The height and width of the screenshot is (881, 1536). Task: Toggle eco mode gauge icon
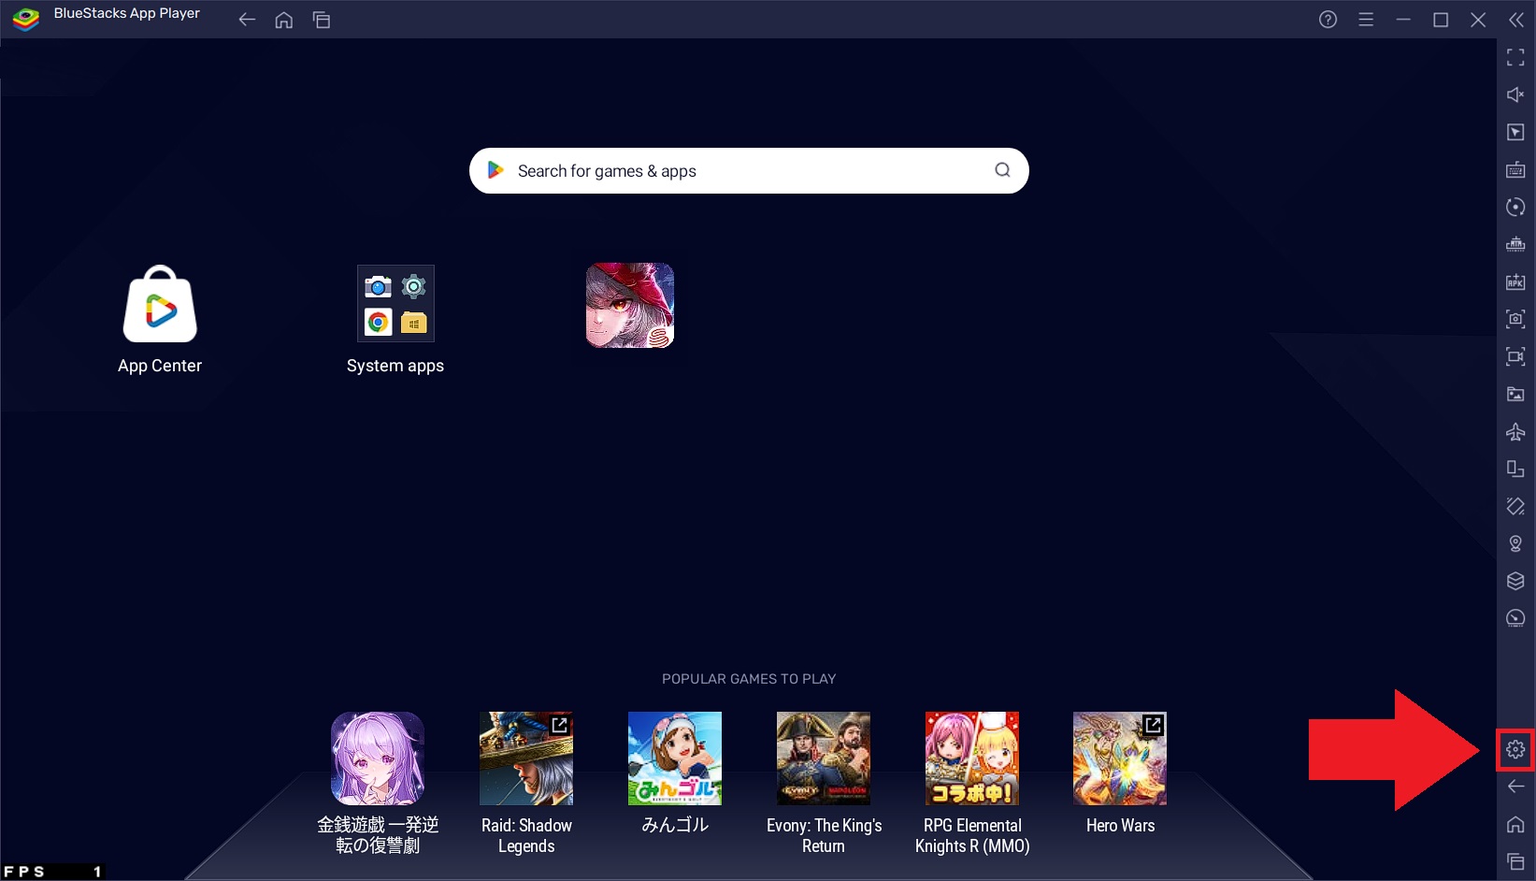click(x=1515, y=618)
